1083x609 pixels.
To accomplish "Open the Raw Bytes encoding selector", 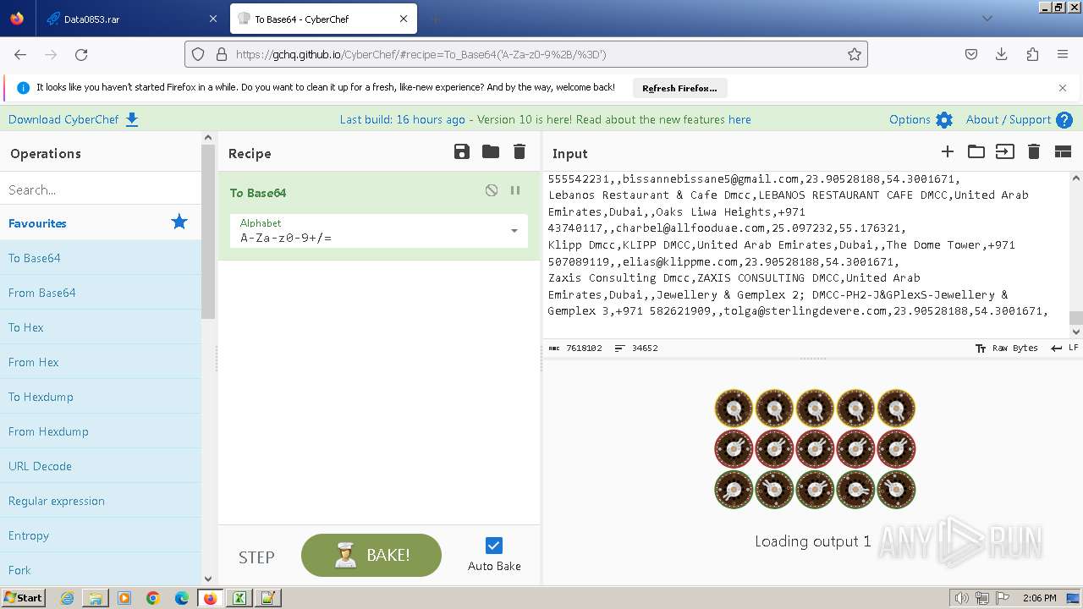I will (1006, 348).
